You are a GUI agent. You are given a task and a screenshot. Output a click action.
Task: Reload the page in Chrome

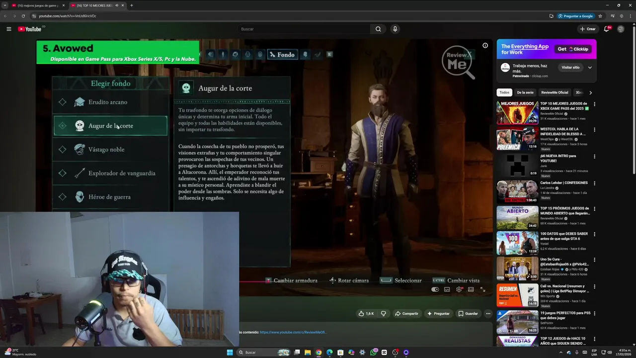pyautogui.click(x=23, y=16)
